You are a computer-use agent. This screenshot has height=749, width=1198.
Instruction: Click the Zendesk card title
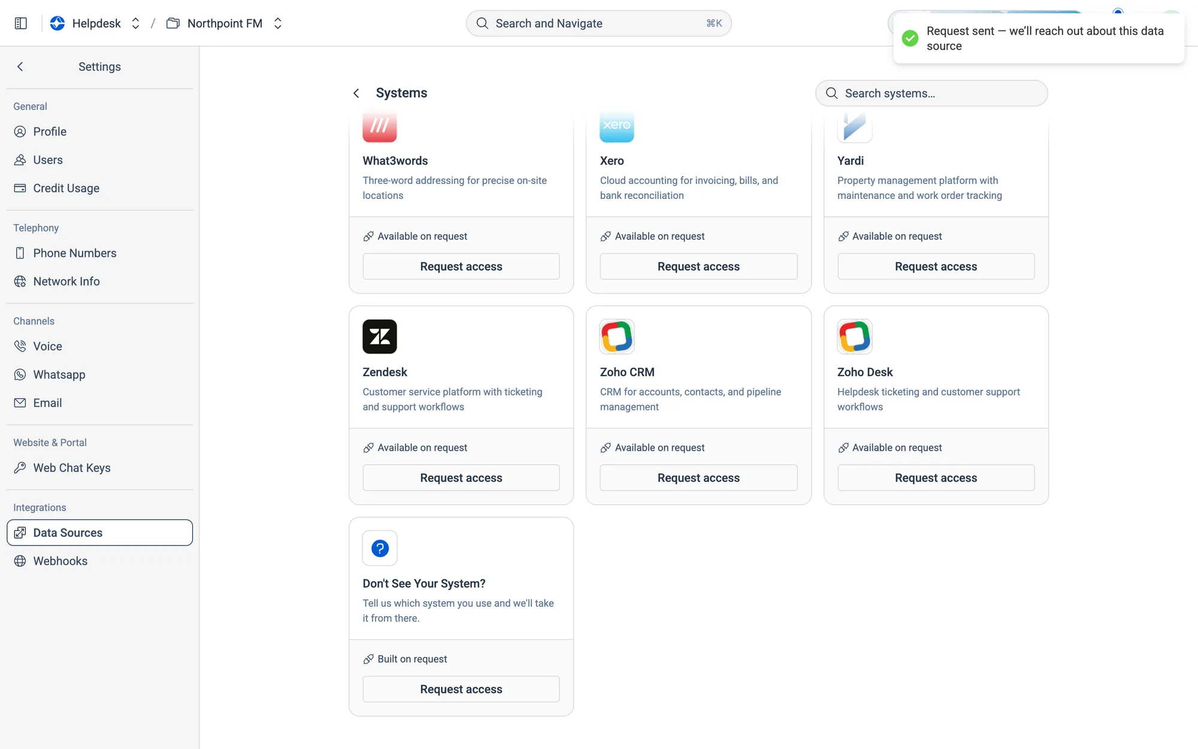[385, 372]
